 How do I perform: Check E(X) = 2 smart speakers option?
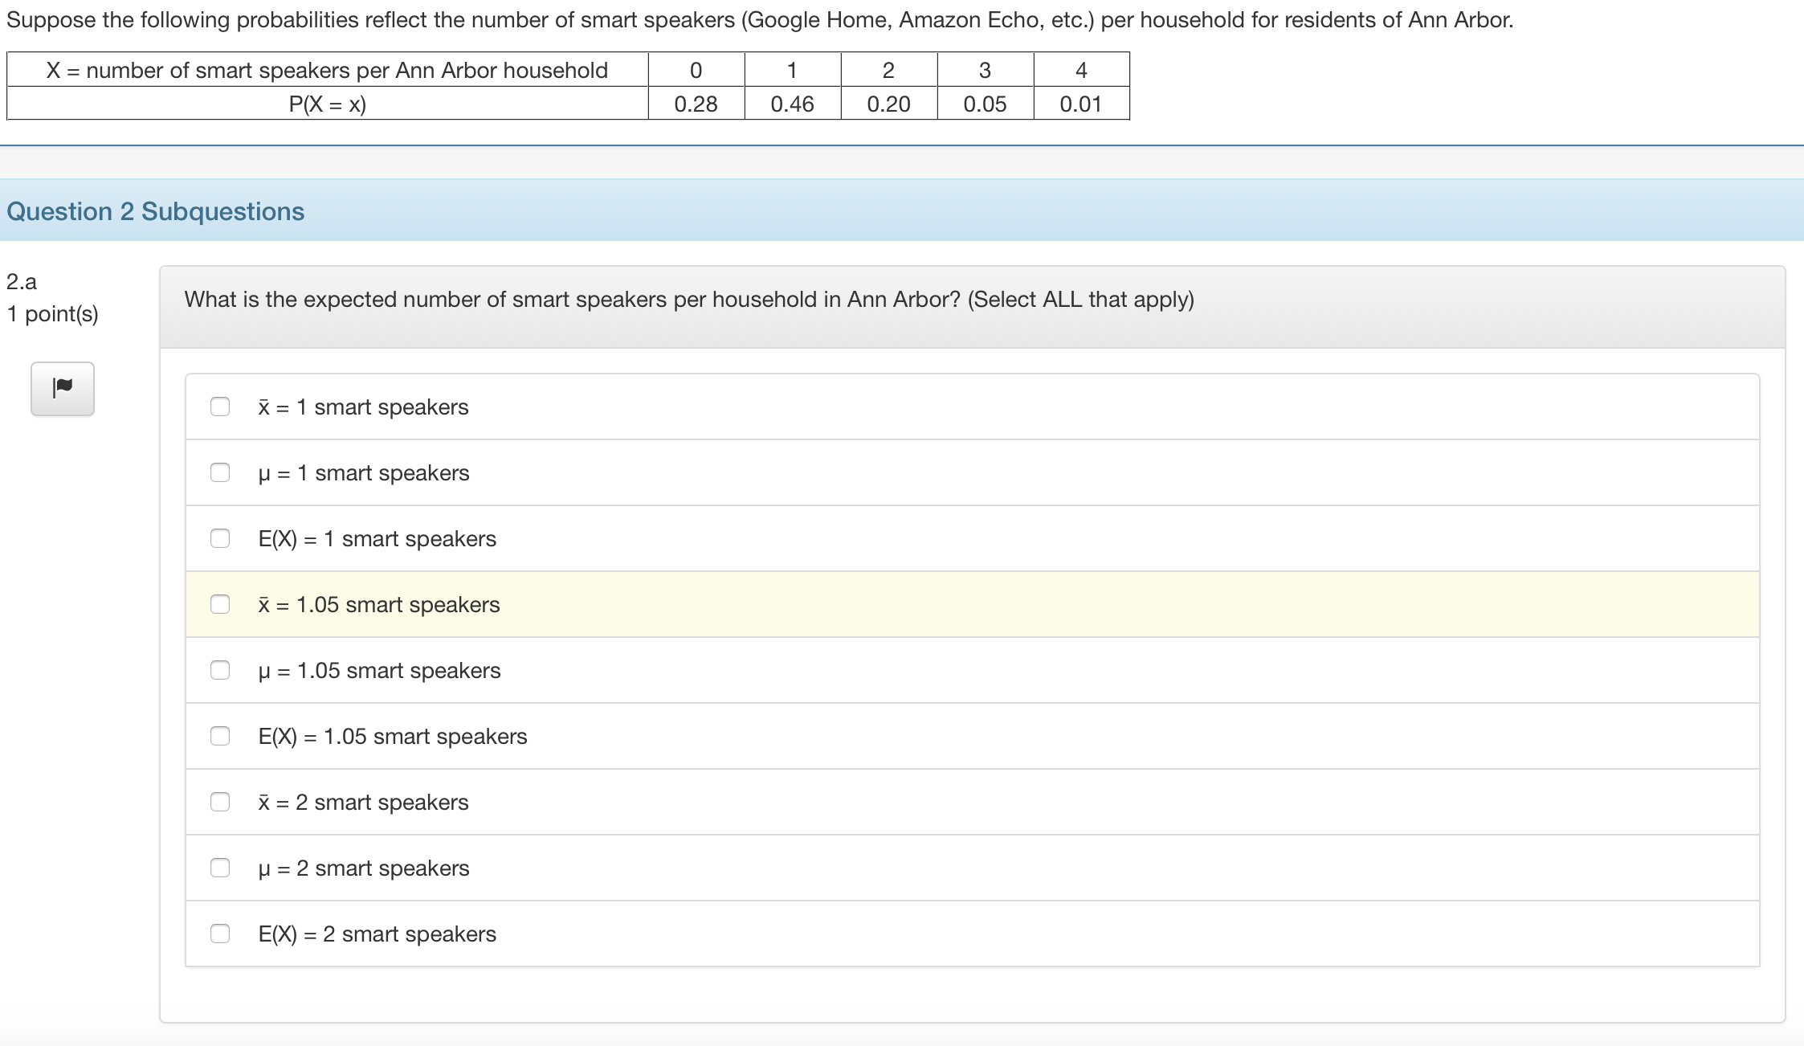[x=220, y=934]
